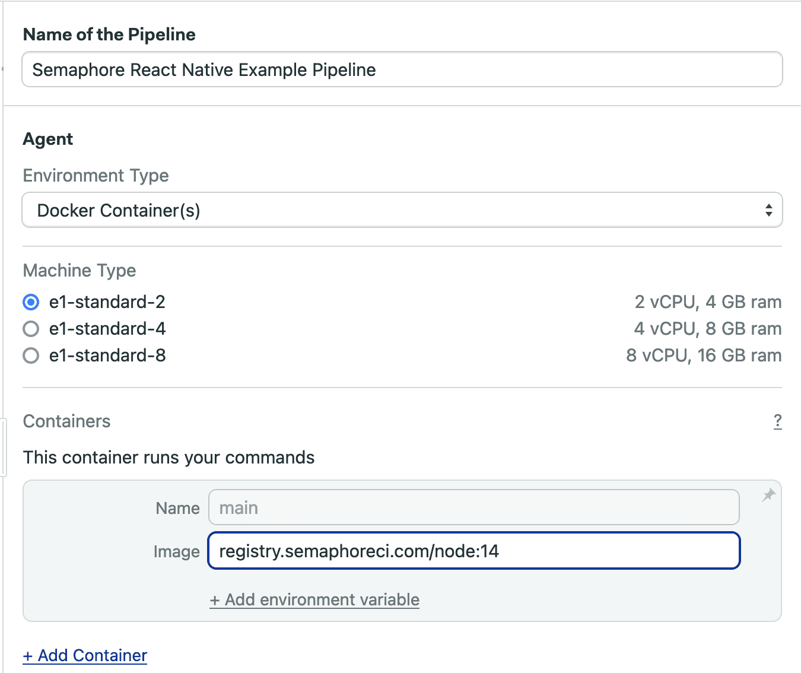The height and width of the screenshot is (673, 801).
Task: Choose the e1-standard-8 machine type
Action: coord(30,355)
